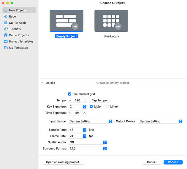Click the Recent clock icon in sidebar
The image size is (187, 169).
point(6,17)
